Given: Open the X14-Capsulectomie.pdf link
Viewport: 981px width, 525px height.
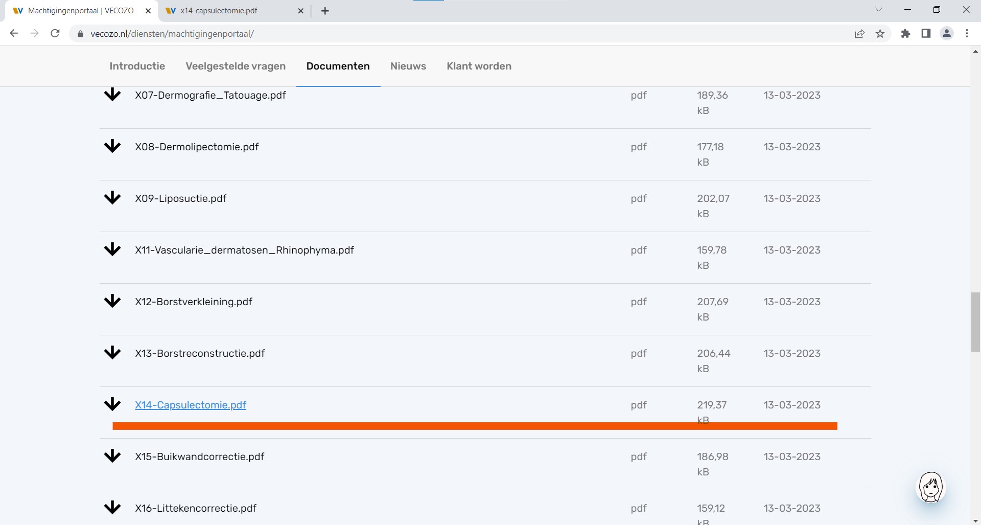Looking at the screenshot, I should coord(191,405).
